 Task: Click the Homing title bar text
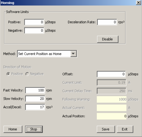(x=7, y=3)
